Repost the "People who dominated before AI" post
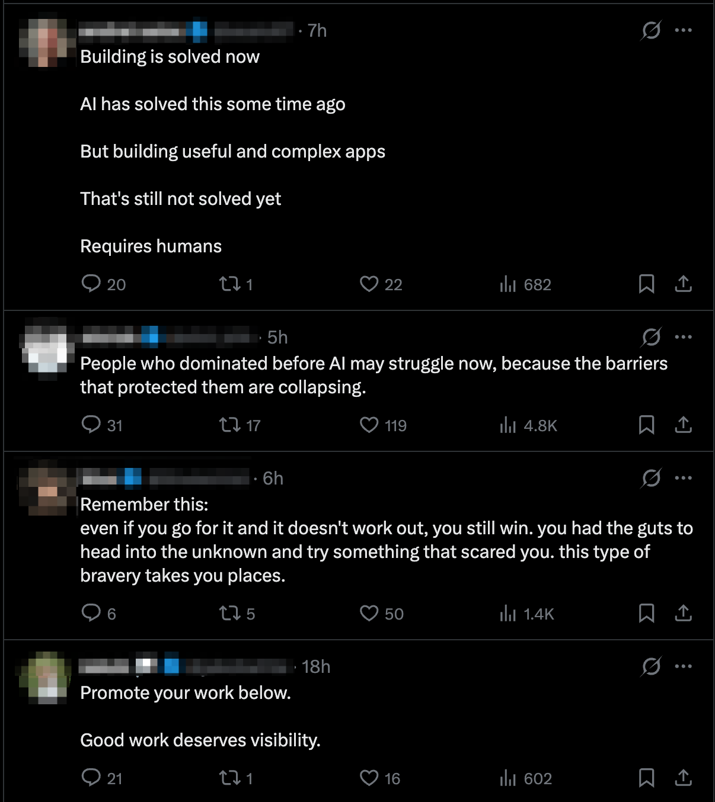715x802 pixels. pos(229,425)
